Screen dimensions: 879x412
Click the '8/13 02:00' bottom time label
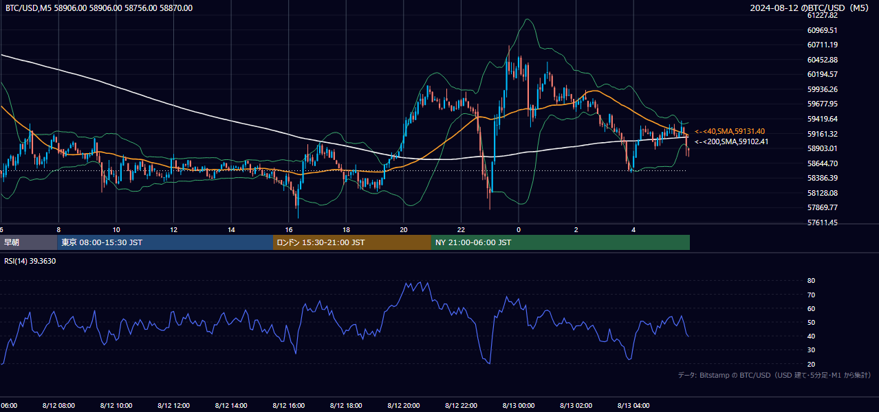pos(576,405)
